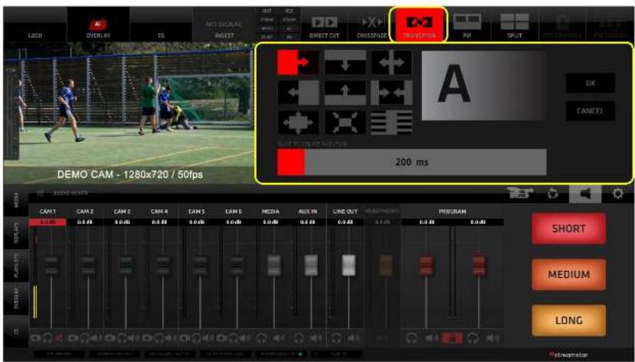Switch to the MEDIA side tab
635x362 pixels.
[16, 200]
